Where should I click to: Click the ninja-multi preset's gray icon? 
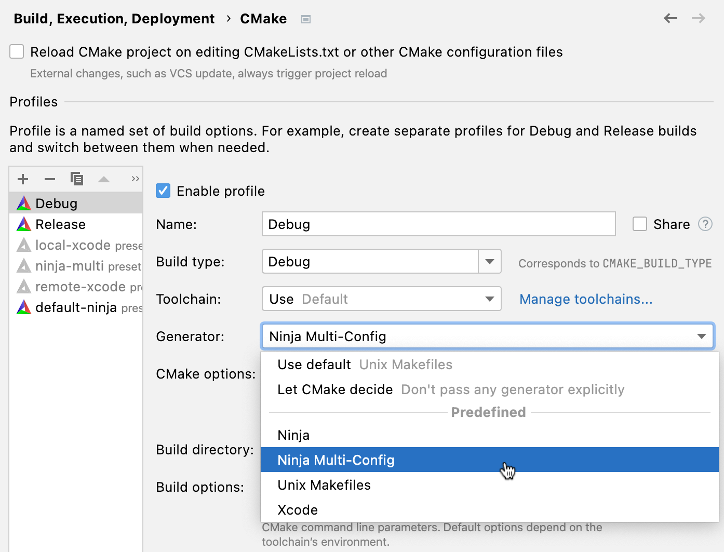[x=24, y=265]
